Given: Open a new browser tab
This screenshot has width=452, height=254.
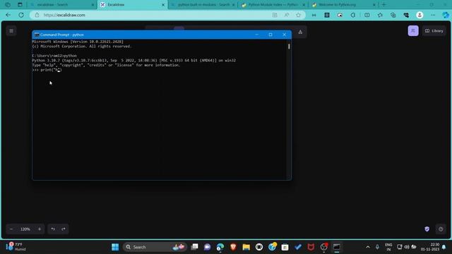Looking at the screenshot, I should [x=383, y=5].
